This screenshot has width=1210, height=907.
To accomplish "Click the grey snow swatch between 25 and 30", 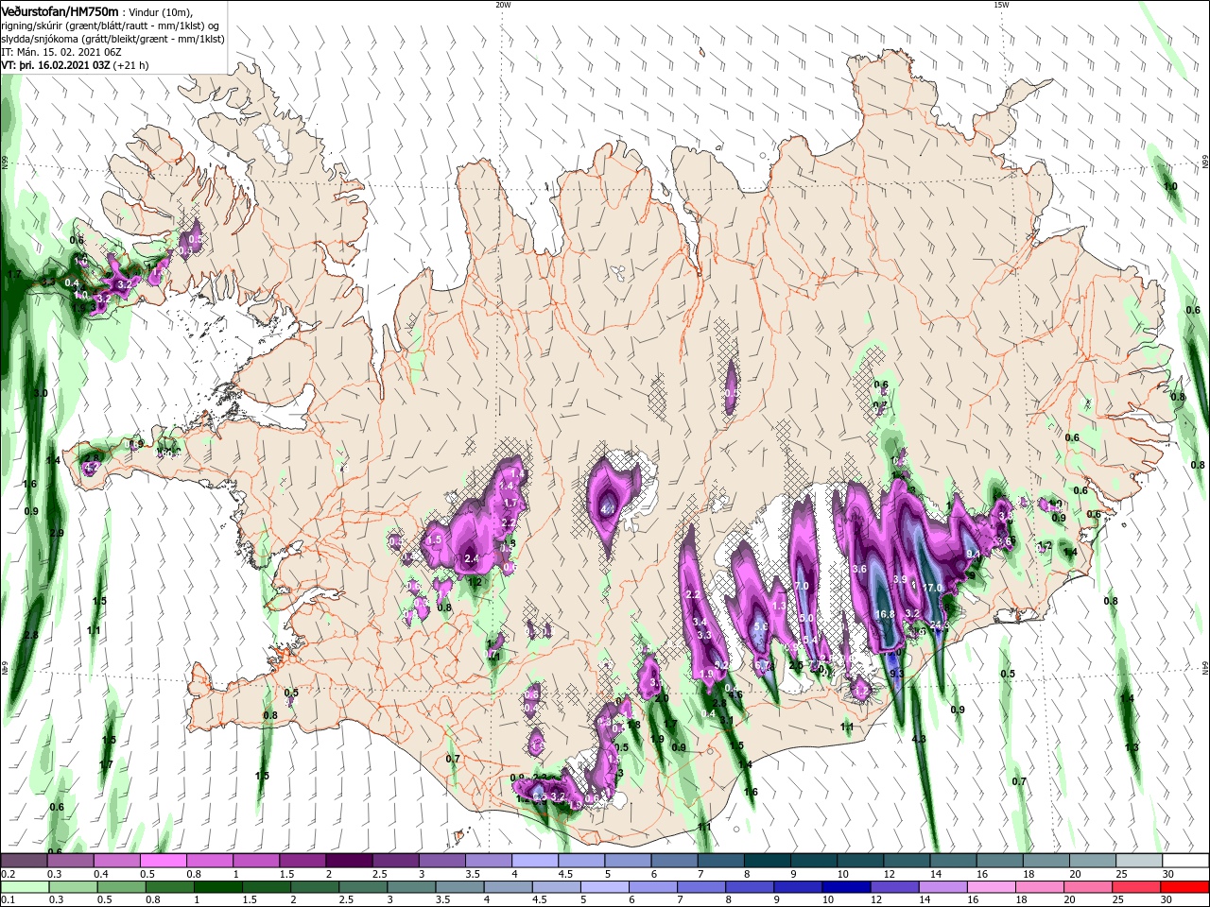I will click(1139, 861).
